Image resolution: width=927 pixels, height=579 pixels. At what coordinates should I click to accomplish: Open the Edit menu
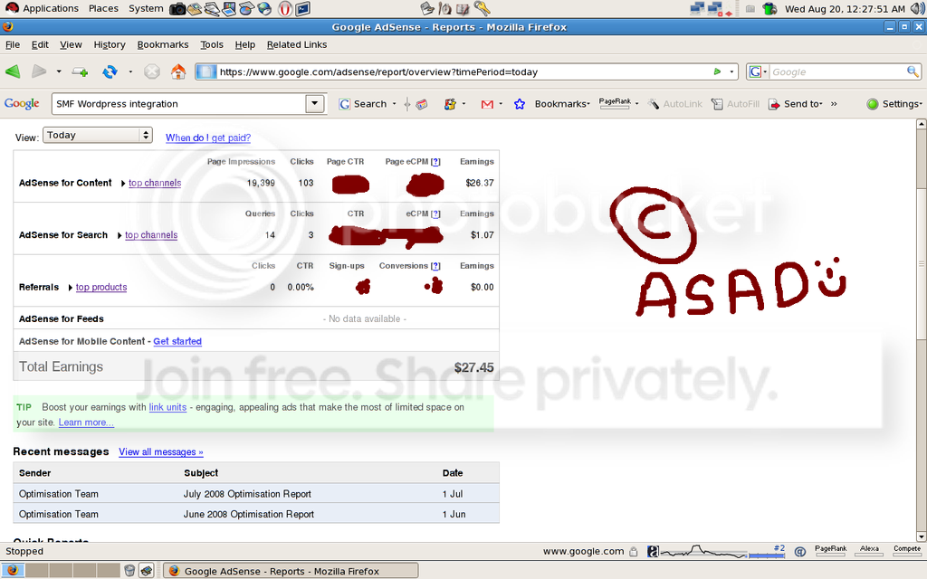(x=40, y=44)
